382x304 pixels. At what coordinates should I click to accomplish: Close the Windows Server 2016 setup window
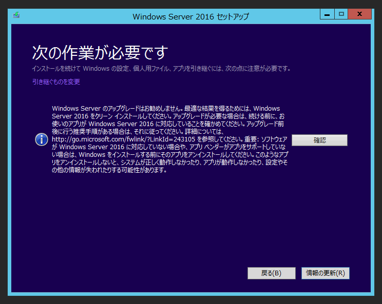[359, 14]
